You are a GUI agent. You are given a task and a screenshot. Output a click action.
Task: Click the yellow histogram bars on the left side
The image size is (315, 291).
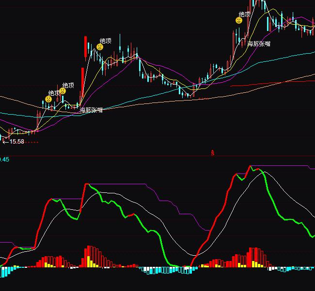click(48, 264)
